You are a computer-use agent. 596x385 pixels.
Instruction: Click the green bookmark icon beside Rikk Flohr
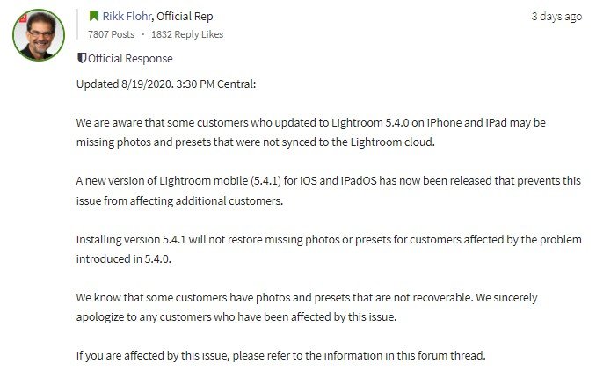[x=93, y=16]
